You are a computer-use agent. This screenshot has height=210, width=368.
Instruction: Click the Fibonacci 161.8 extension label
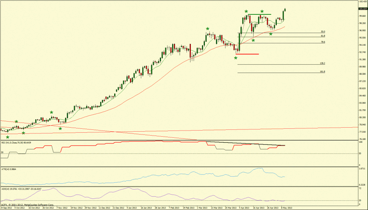coord(322,72)
